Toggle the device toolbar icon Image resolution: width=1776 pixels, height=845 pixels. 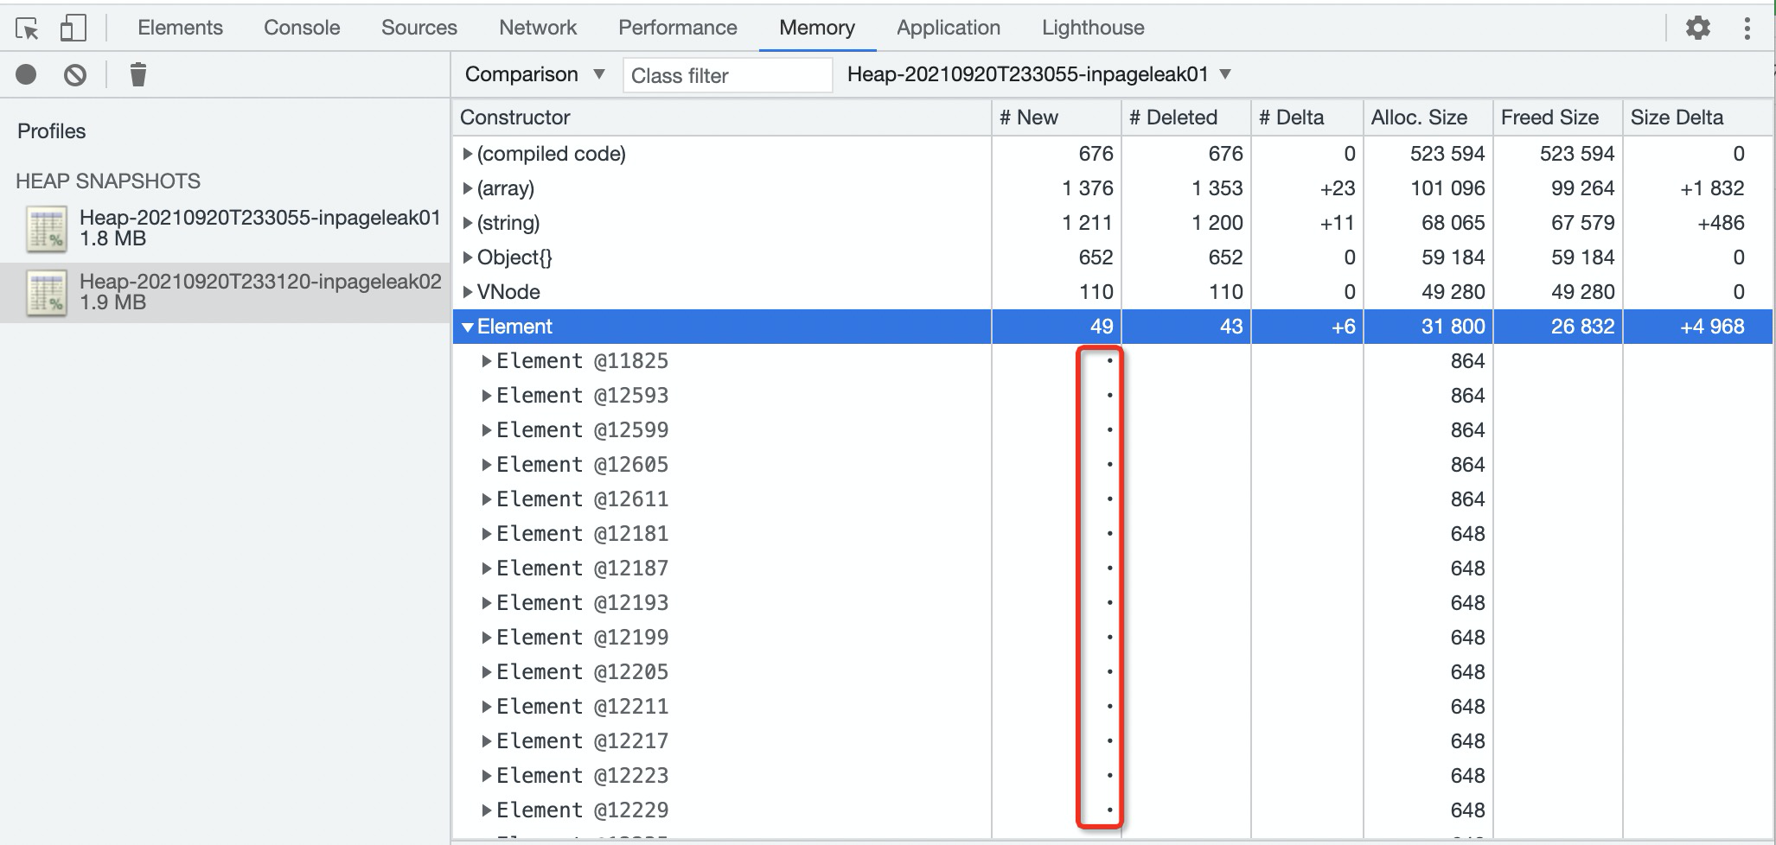click(73, 29)
